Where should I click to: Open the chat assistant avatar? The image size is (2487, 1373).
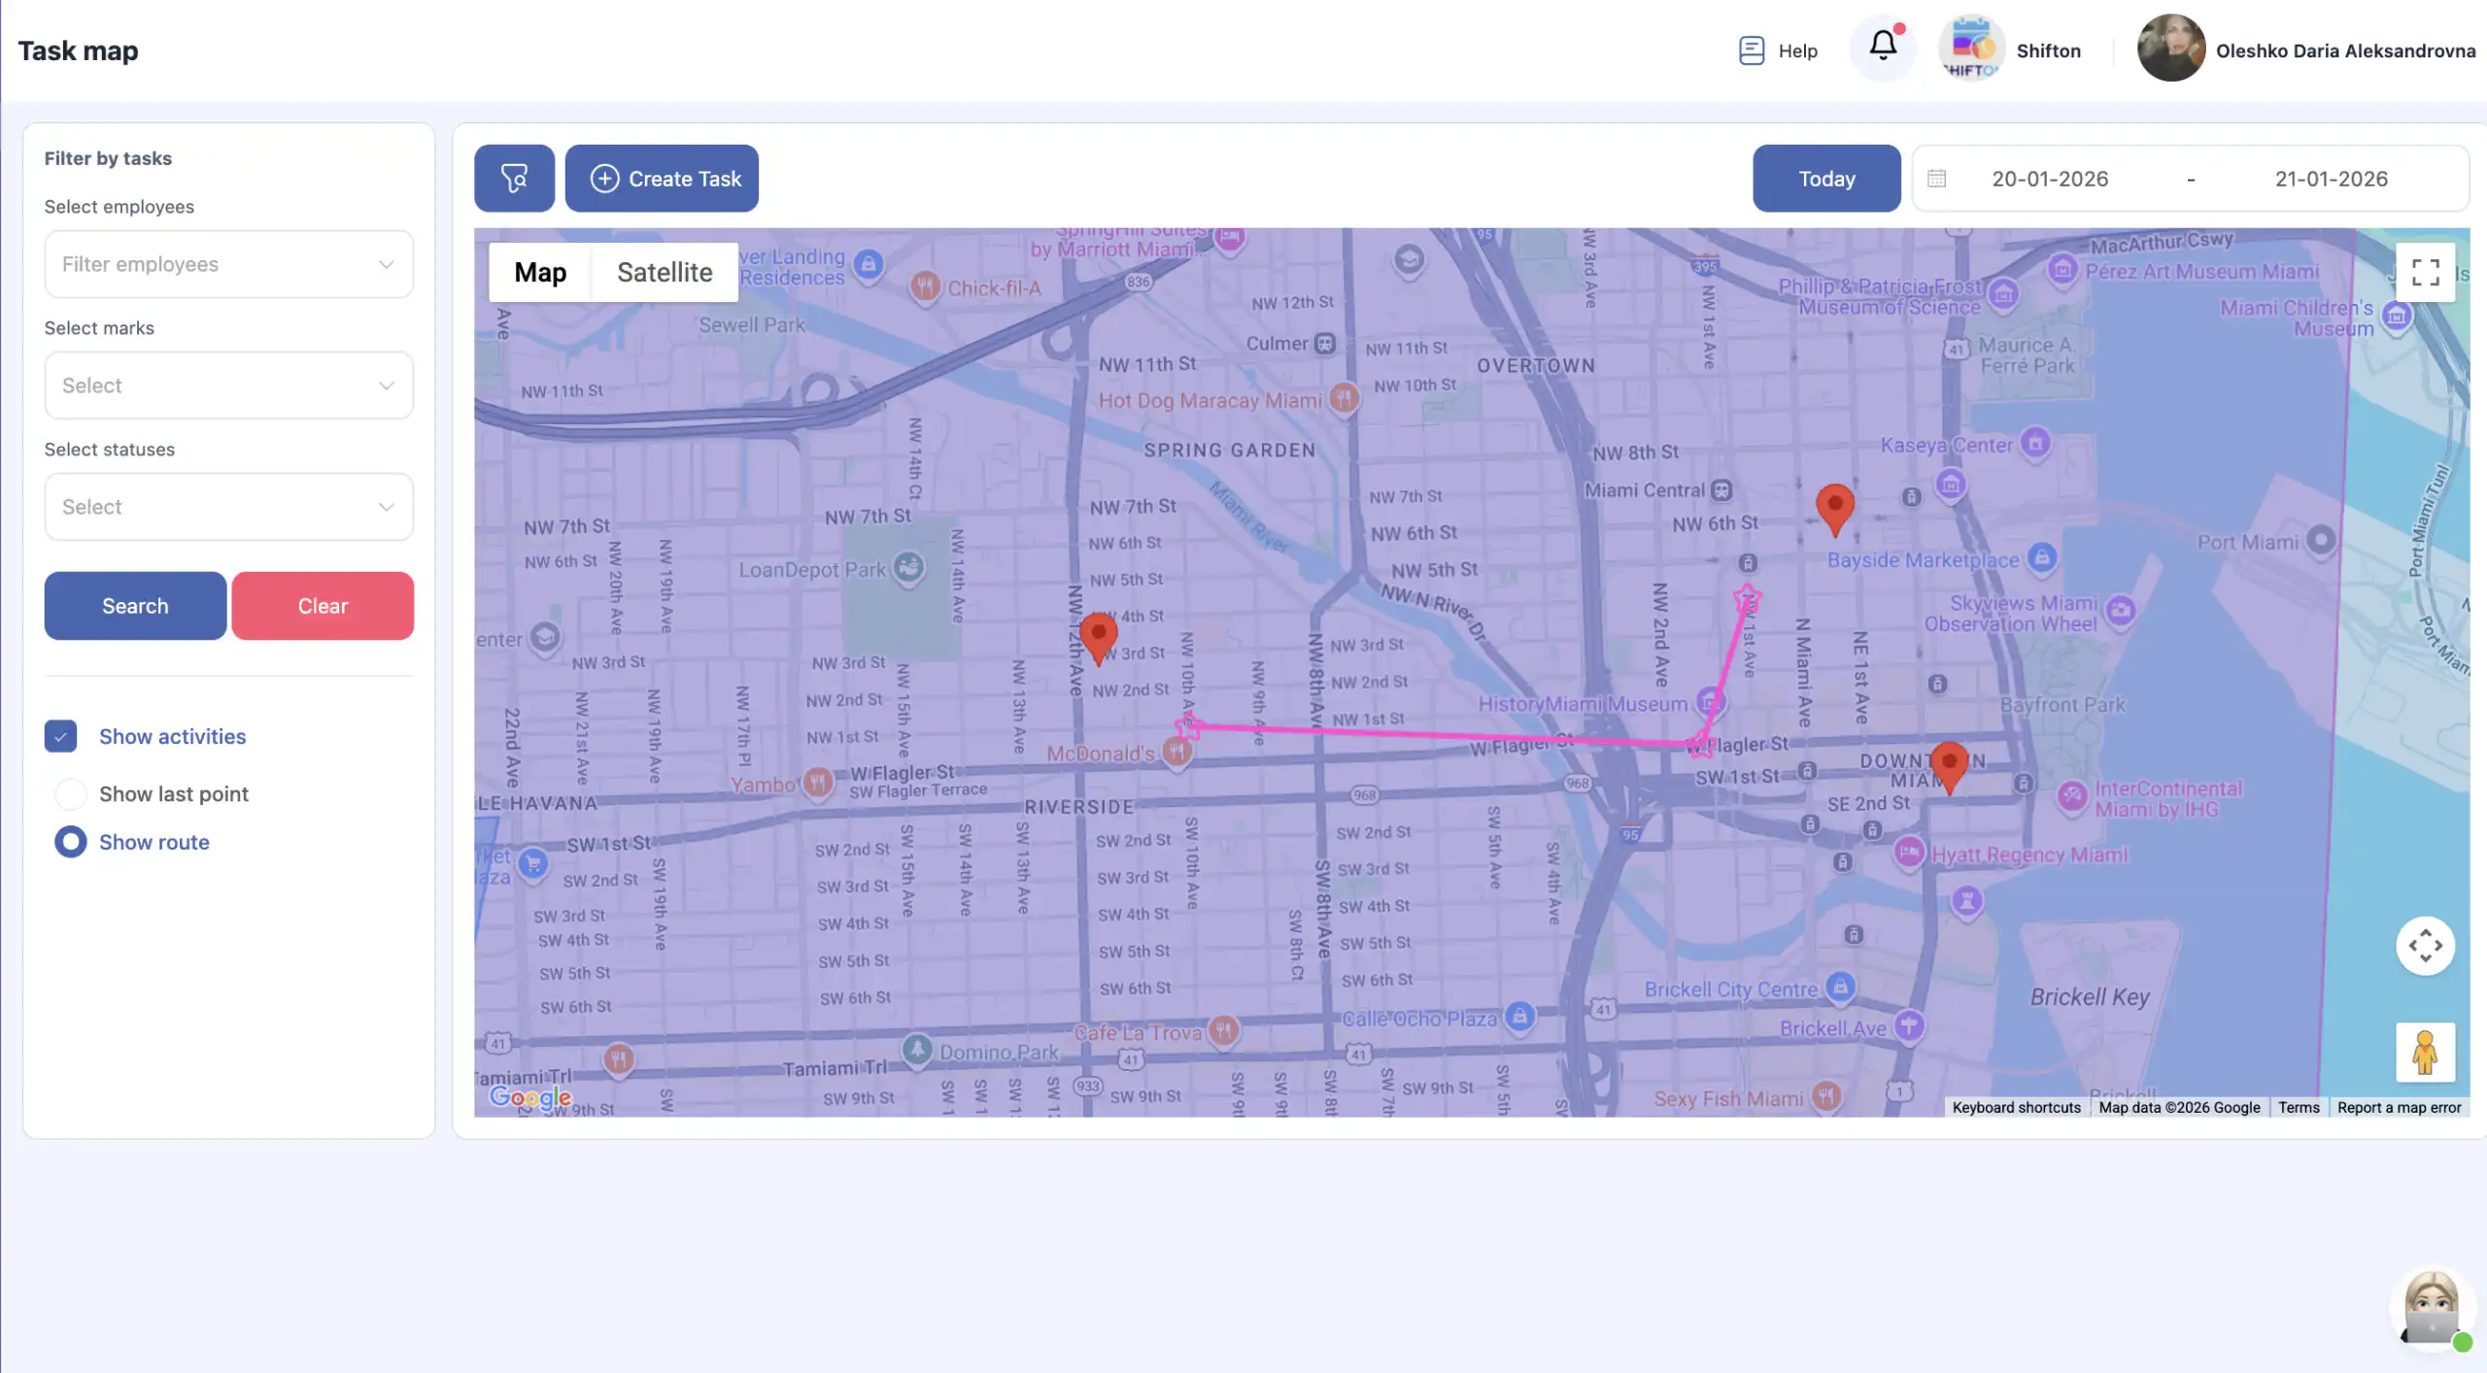pos(2431,1309)
